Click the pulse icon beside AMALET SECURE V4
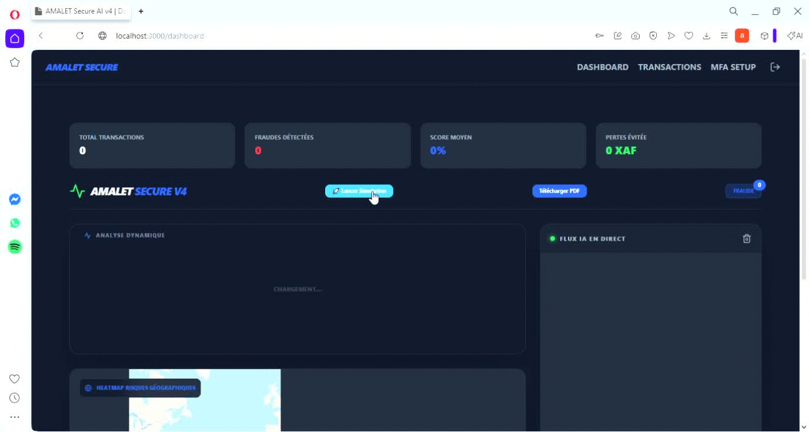This screenshot has height=432, width=809. pos(77,191)
